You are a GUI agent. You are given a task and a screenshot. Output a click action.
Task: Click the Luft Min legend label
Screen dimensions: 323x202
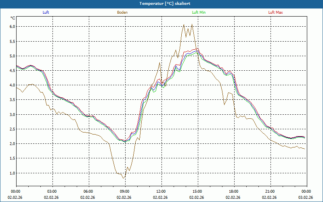(x=199, y=12)
